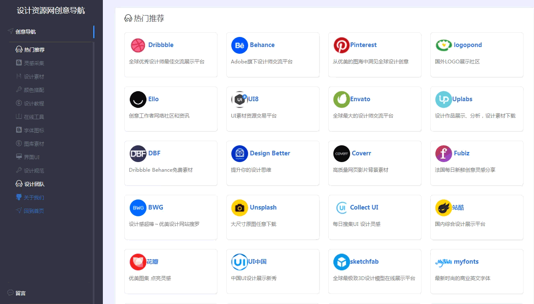The width and height of the screenshot is (534, 304).
Task: Open the sketchfab title link
Action: click(364, 262)
